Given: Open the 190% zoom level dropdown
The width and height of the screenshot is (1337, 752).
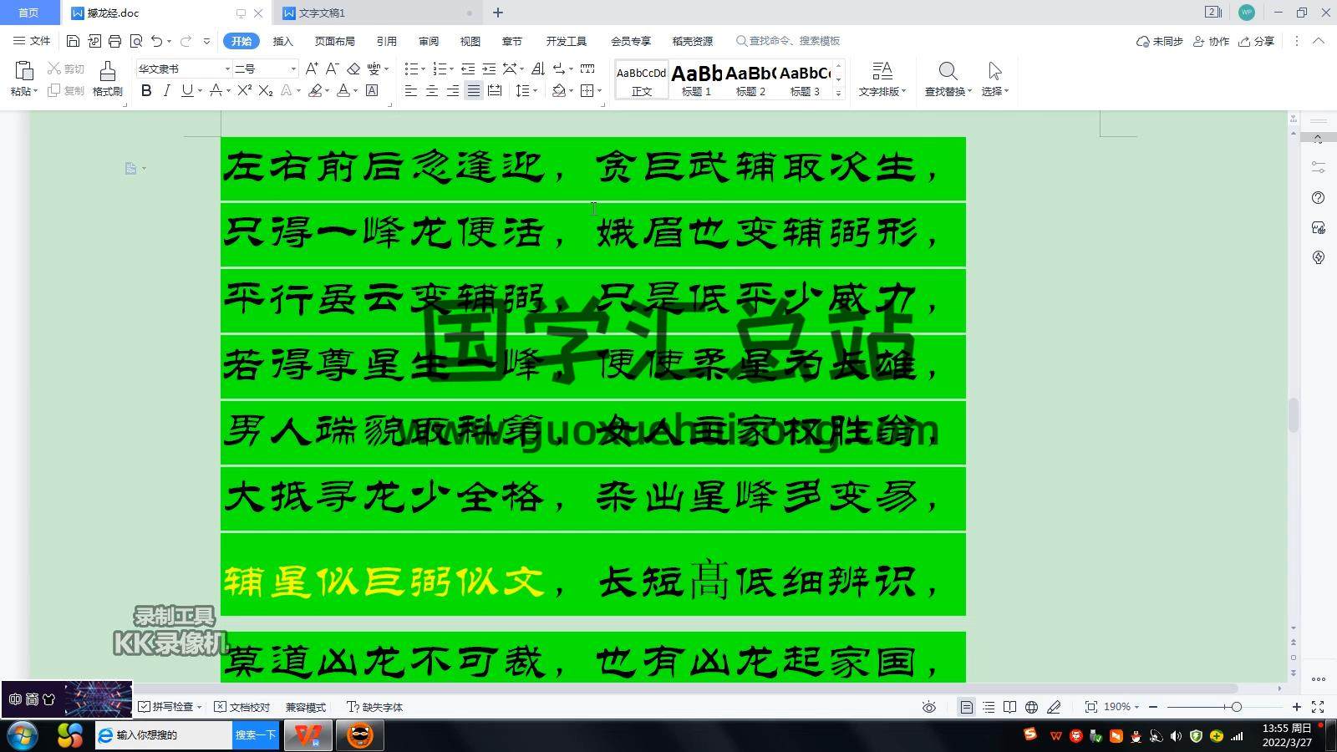Looking at the screenshot, I should coord(1121,707).
